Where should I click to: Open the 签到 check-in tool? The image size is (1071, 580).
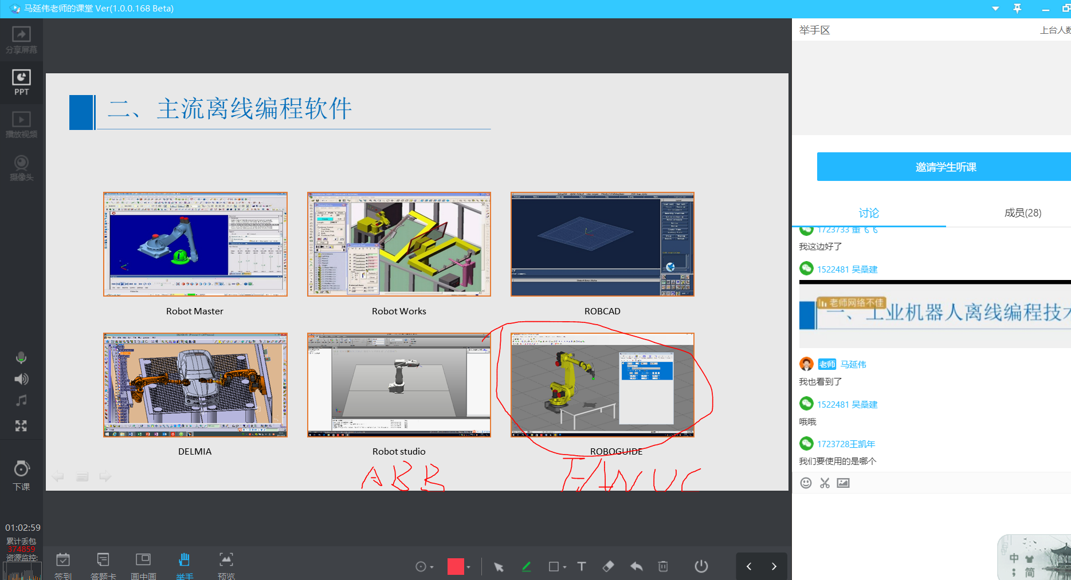tap(63, 566)
